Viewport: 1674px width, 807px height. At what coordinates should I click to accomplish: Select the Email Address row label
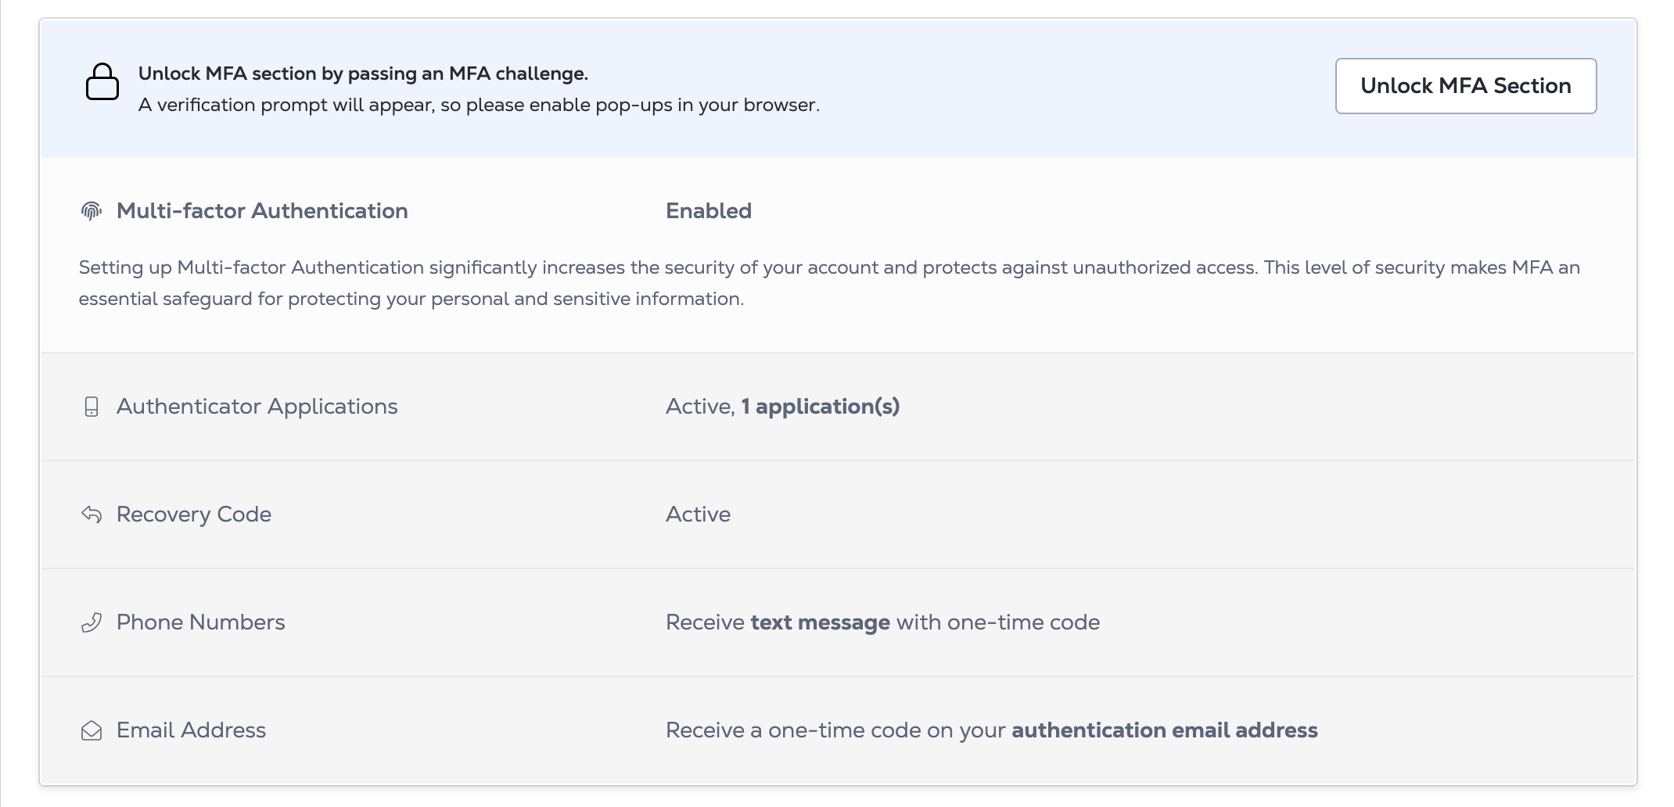point(192,730)
